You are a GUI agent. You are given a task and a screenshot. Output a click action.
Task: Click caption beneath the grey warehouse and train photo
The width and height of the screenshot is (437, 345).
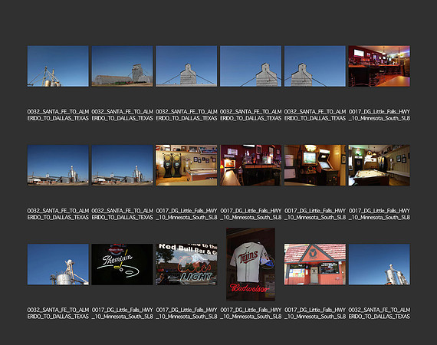click(x=122, y=115)
